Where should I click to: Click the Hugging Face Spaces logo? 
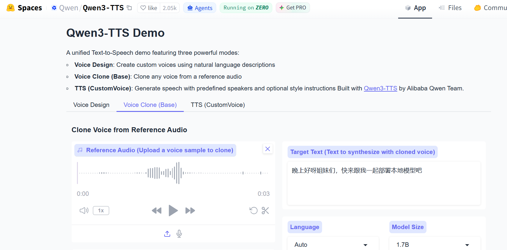tap(24, 8)
